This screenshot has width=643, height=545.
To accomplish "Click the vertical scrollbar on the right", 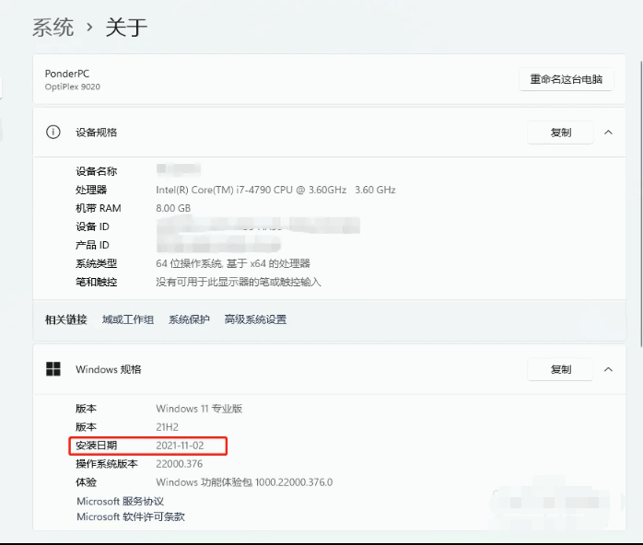I will pos(640,204).
